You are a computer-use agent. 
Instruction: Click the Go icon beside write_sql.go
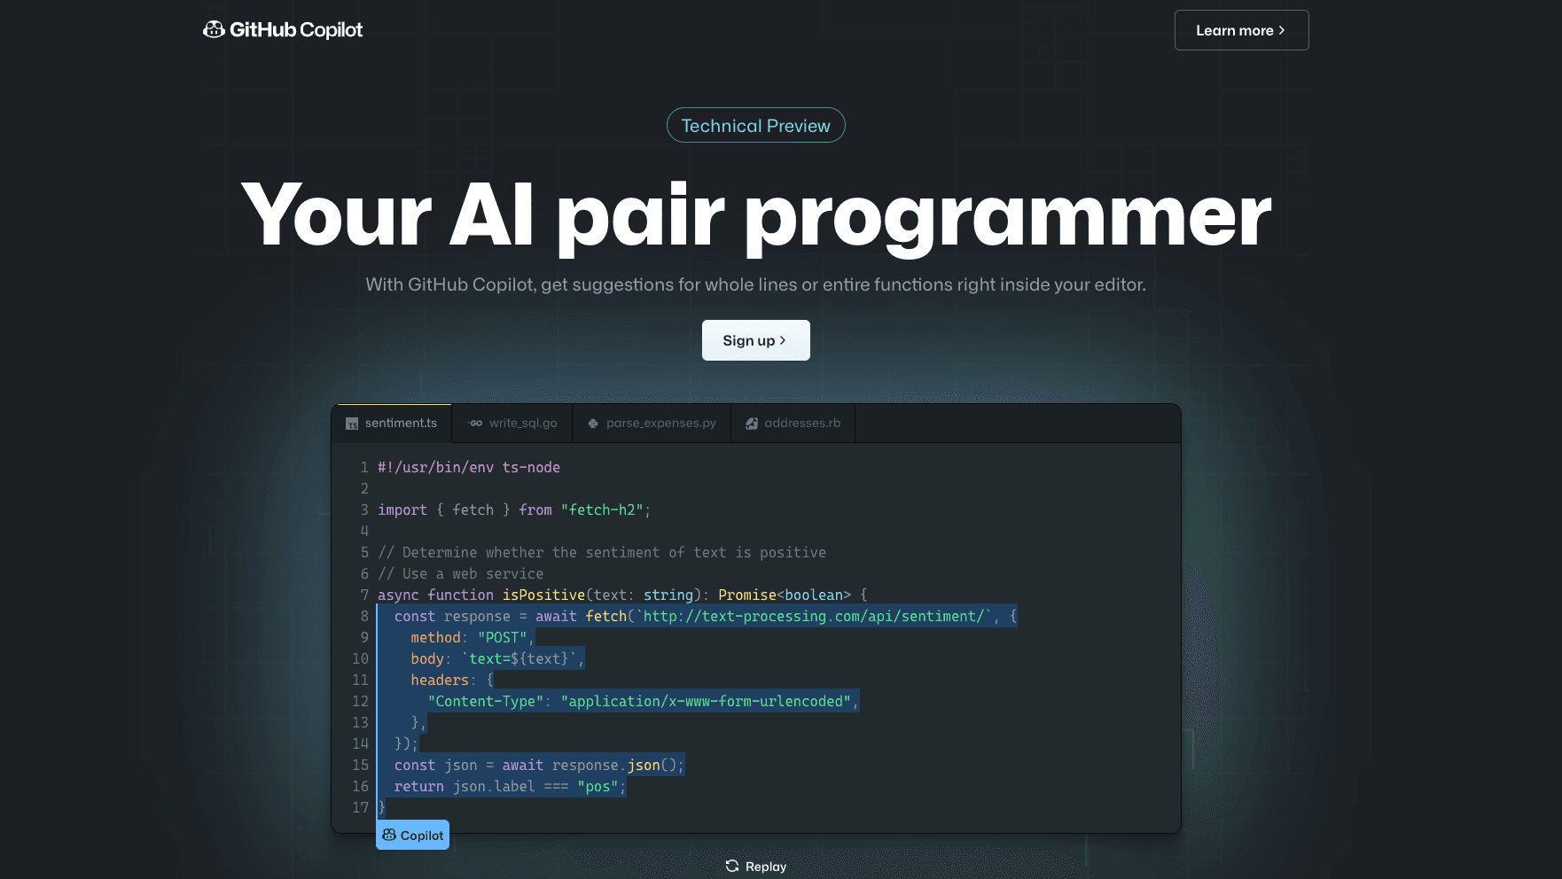476,424
